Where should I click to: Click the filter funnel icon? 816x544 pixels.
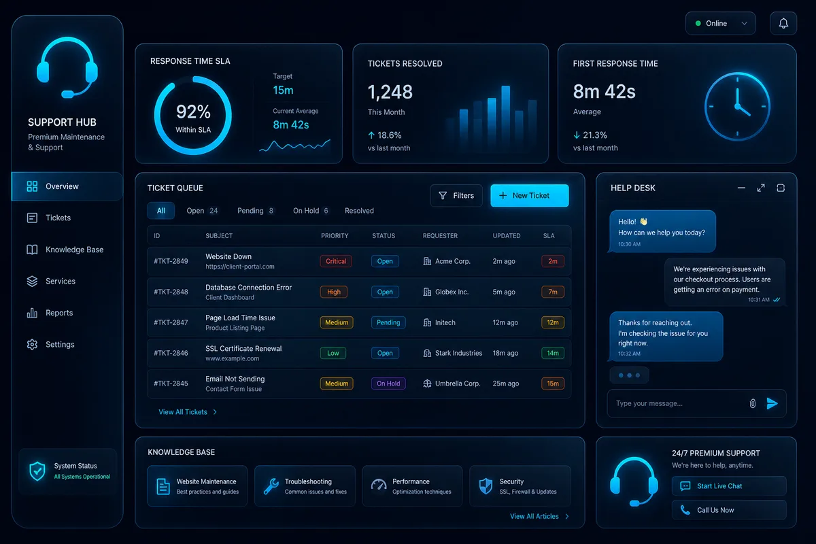click(443, 195)
